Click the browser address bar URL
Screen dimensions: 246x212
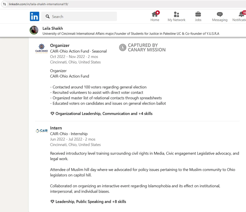(38, 4)
